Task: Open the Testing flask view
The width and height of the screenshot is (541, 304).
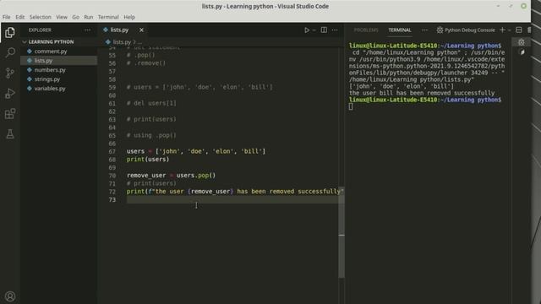Action: click(10, 133)
